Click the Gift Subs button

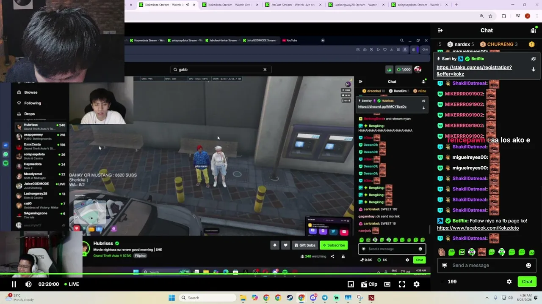pyautogui.click(x=305, y=245)
